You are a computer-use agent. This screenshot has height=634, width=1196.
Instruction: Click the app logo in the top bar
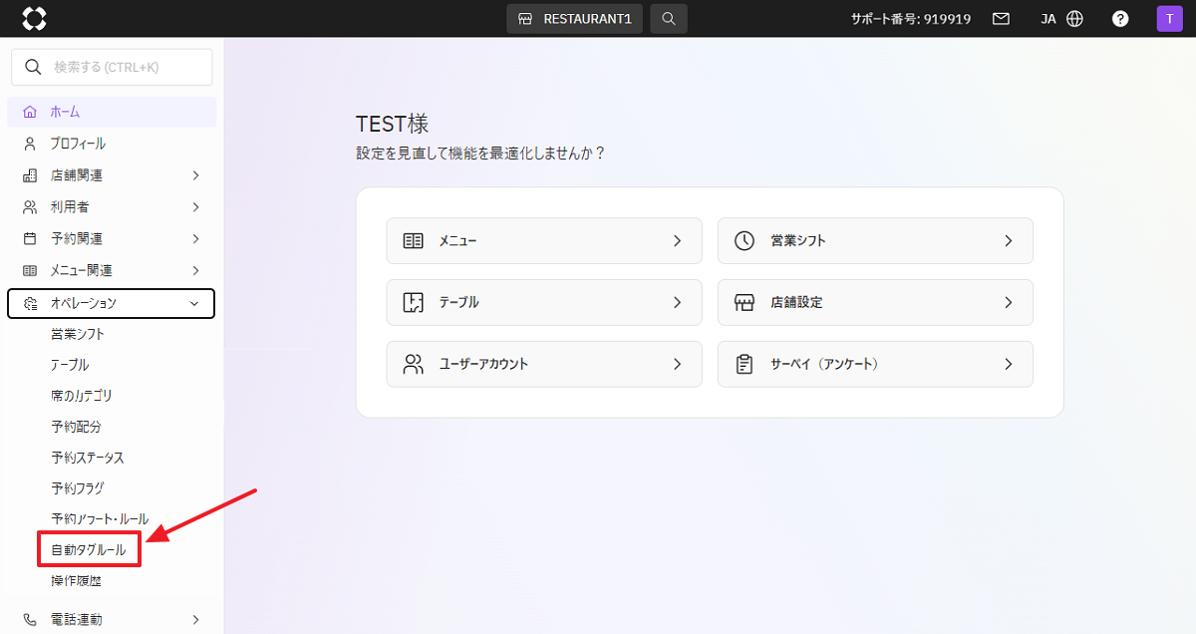[34, 18]
